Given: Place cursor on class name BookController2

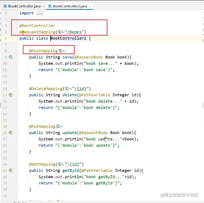Looking at the screenshot, I should coord(68,38).
